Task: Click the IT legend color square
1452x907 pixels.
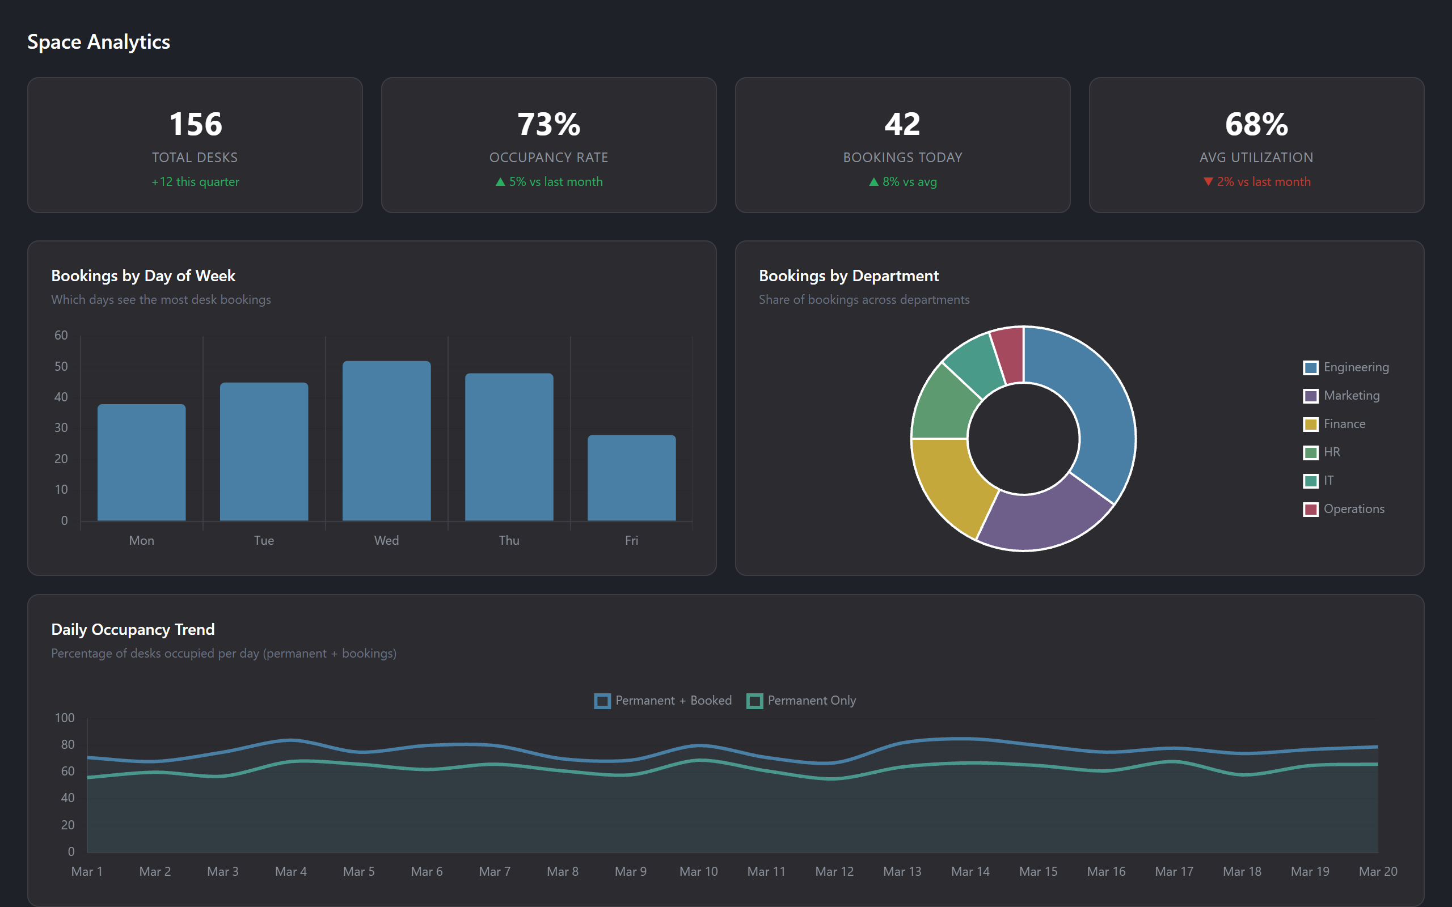Action: [1310, 481]
